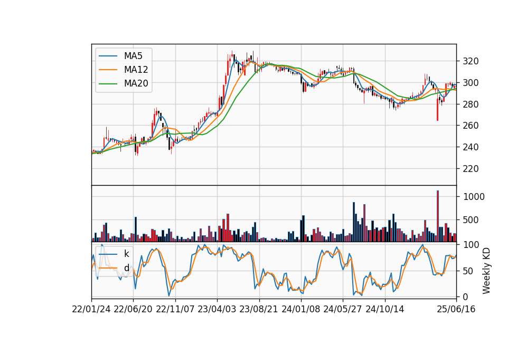This screenshot has width=507, height=364.
Task: Click the blue MA5 legend line sample
Action: pos(108,56)
